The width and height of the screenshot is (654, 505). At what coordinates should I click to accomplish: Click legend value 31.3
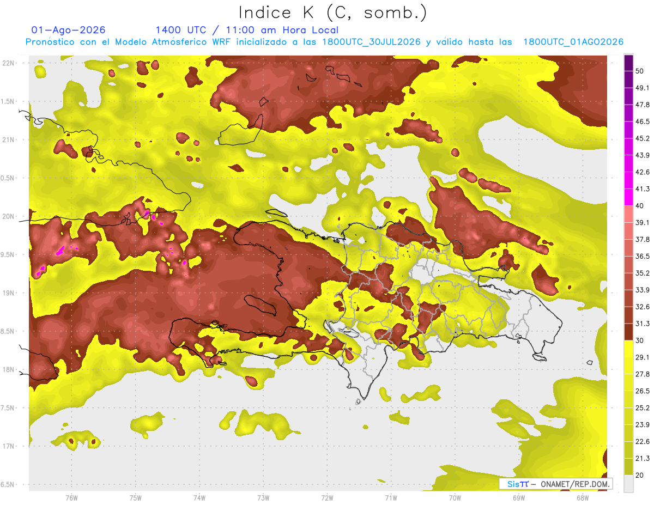point(642,324)
